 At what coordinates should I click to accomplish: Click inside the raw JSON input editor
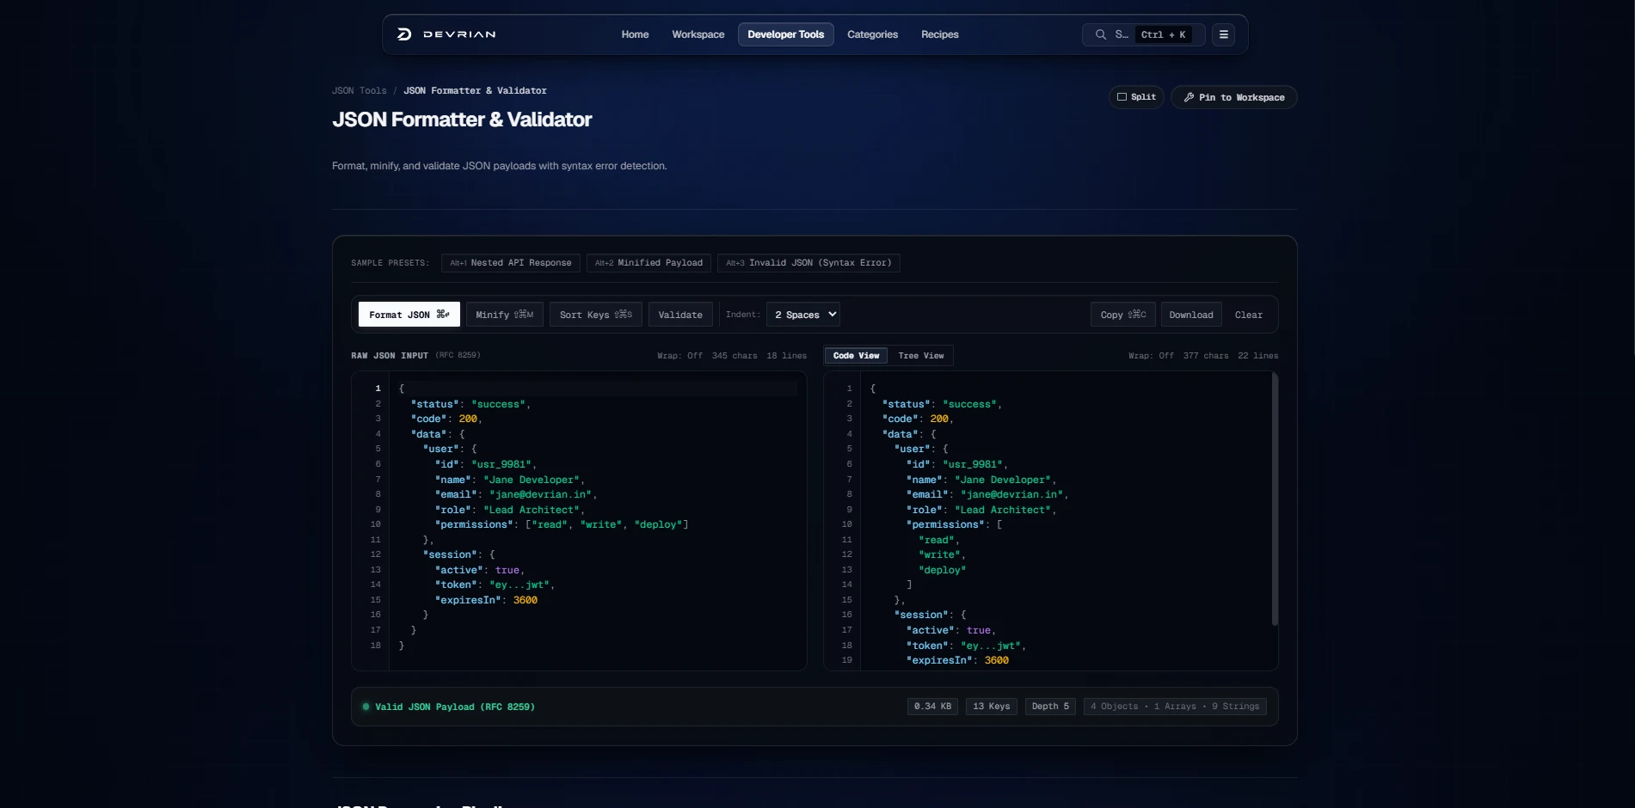[x=598, y=521]
